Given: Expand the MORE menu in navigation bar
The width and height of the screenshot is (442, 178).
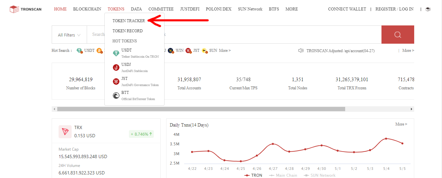Looking at the screenshot, I should click(x=292, y=9).
